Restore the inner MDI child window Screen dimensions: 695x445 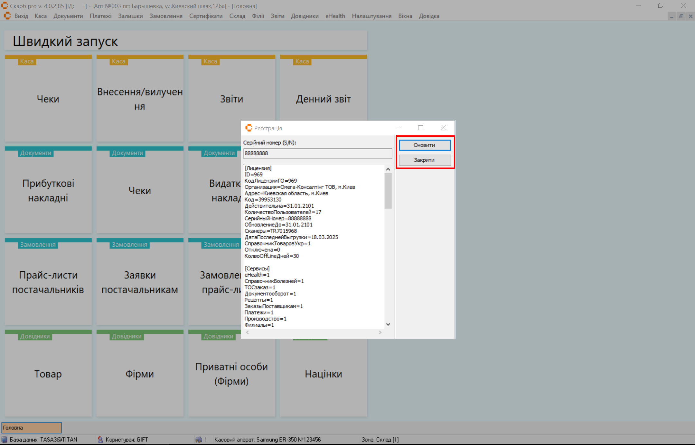[681, 16]
